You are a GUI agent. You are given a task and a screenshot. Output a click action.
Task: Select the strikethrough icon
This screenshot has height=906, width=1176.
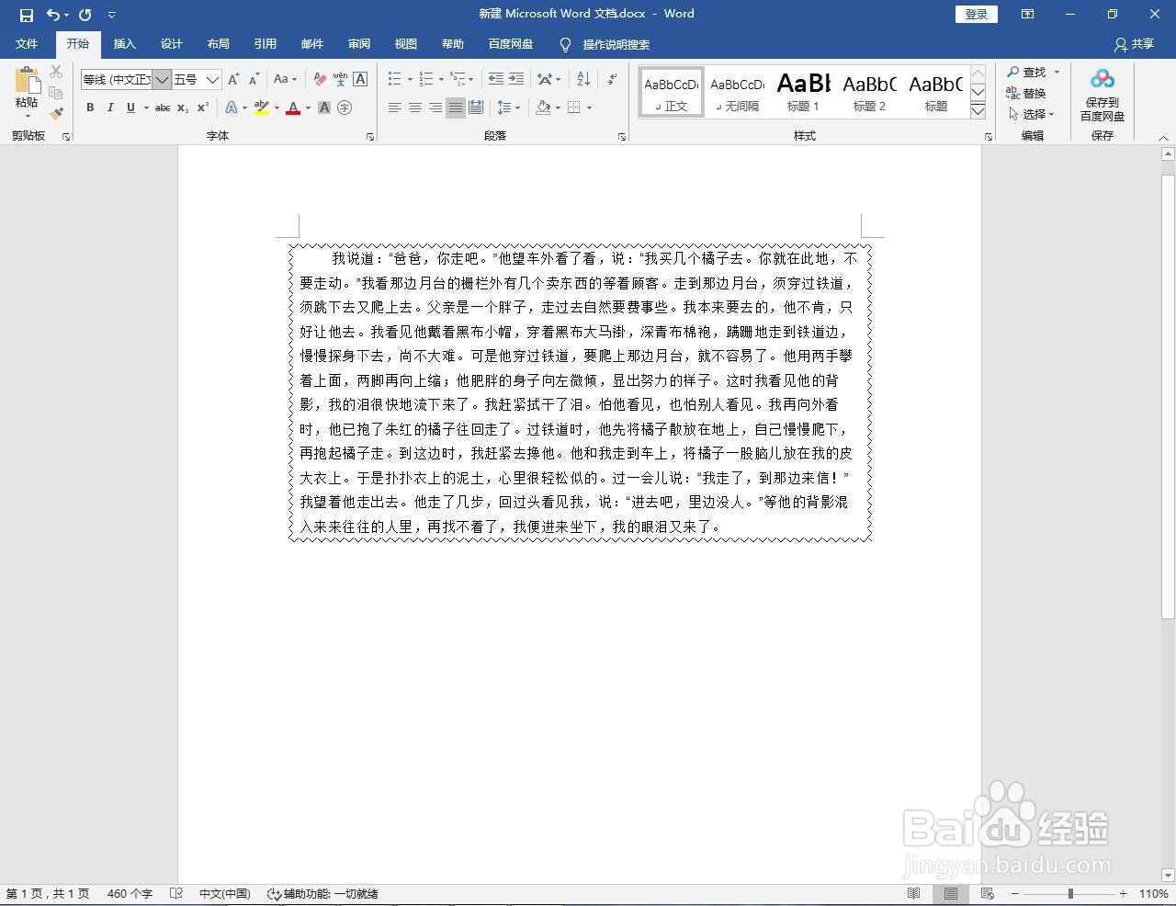(162, 108)
